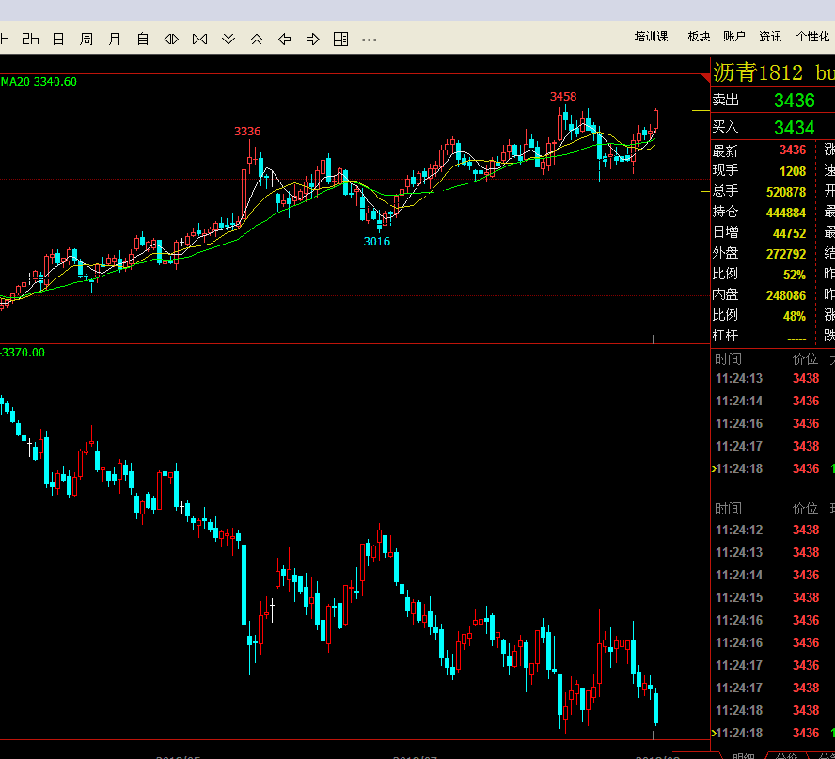The height and width of the screenshot is (759, 835).
Task: Open the 板块 menu
Action: pyautogui.click(x=699, y=37)
